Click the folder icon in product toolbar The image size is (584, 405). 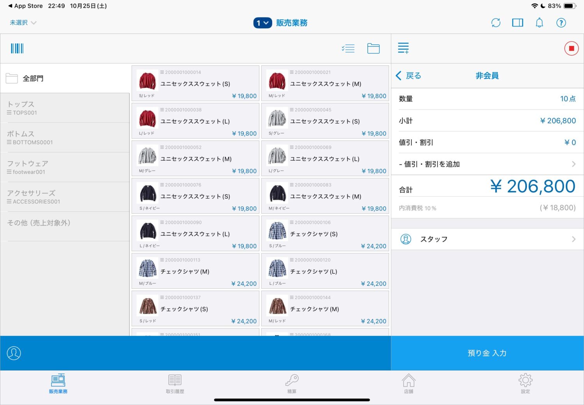[x=373, y=49]
